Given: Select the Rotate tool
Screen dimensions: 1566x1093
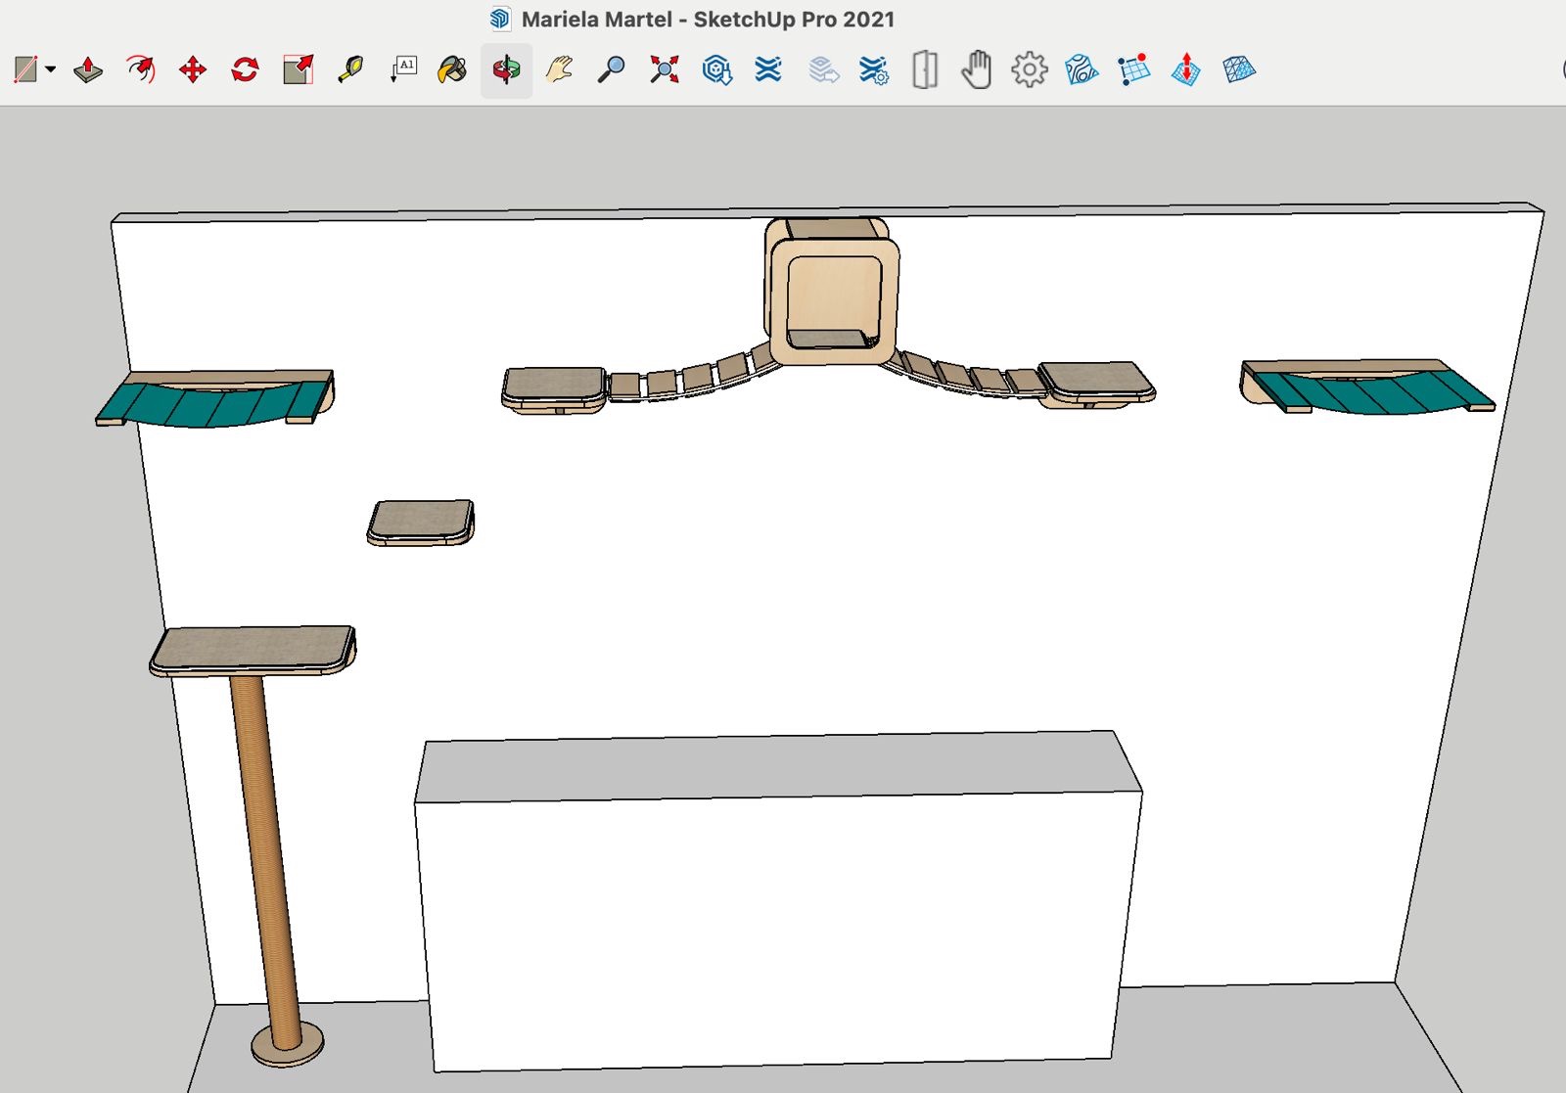Looking at the screenshot, I should point(245,69).
